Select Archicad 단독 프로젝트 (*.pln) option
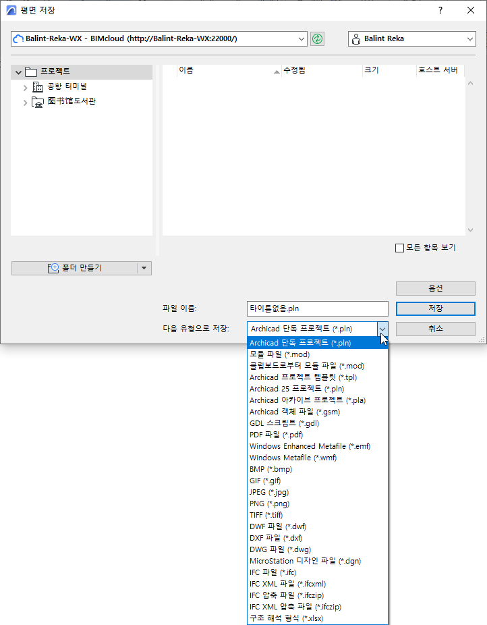The image size is (487, 625). pos(318,343)
